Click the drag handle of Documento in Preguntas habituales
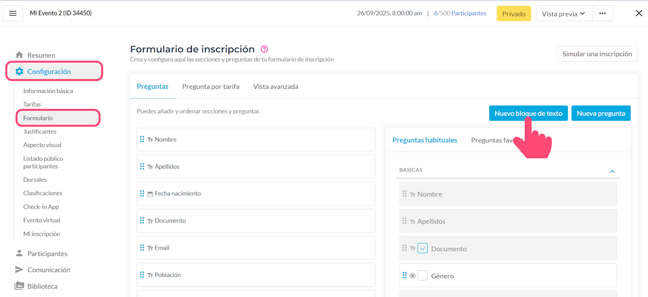This screenshot has width=648, height=297. pos(404,248)
